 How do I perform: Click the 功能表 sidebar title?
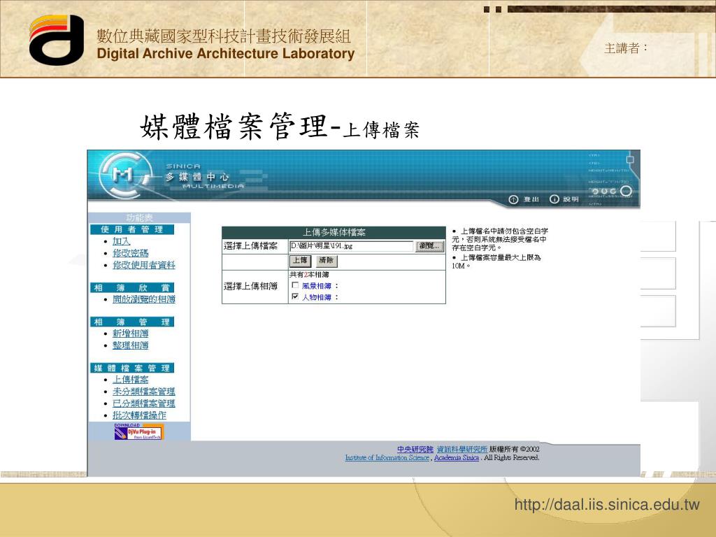click(139, 218)
